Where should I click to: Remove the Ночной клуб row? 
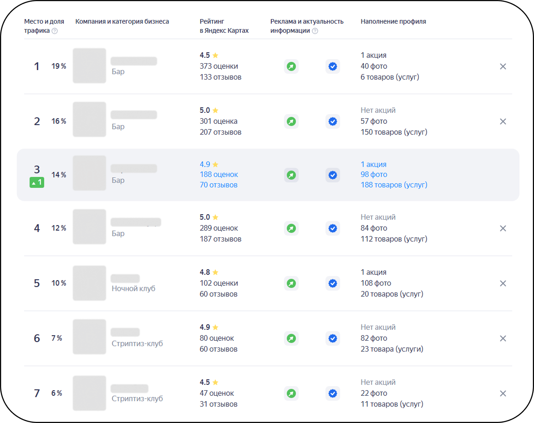(x=503, y=283)
